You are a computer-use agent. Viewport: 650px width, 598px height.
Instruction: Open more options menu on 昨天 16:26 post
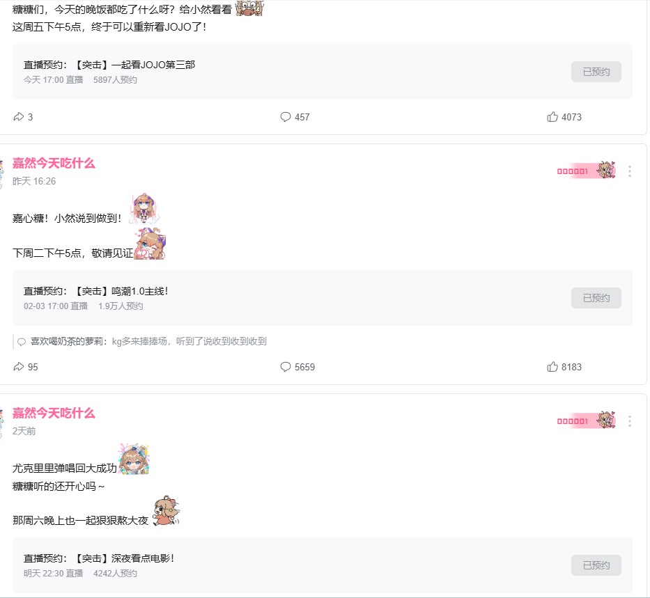(x=630, y=171)
